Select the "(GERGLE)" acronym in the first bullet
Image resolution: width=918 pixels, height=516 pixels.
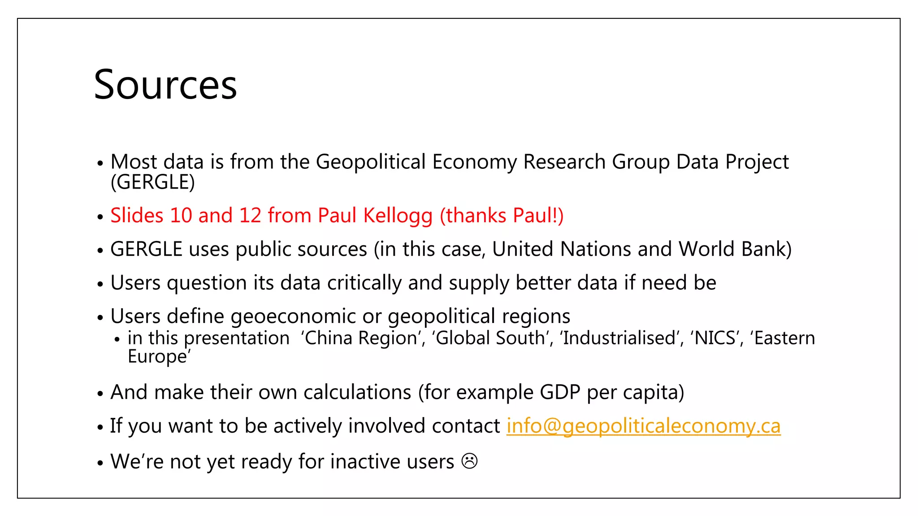pos(152,182)
